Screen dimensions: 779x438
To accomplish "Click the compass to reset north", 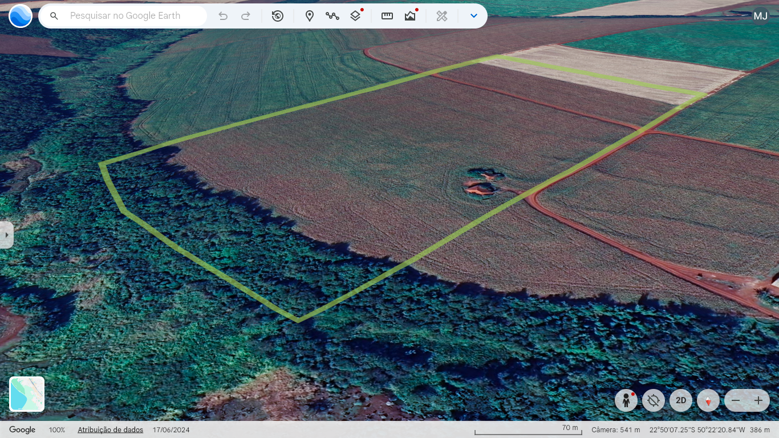I will [708, 400].
